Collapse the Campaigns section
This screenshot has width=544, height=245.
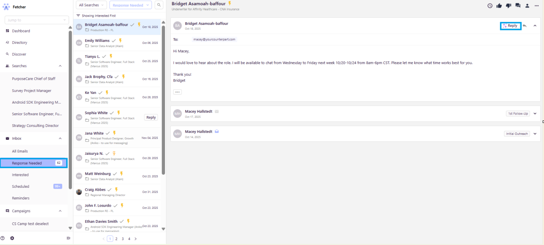[60, 211]
